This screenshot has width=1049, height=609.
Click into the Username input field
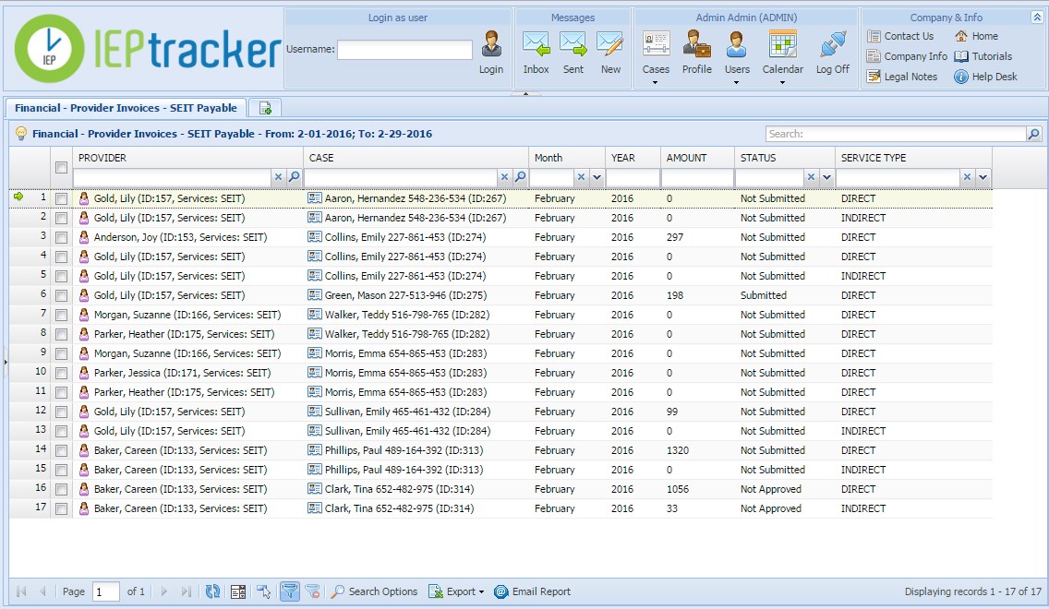404,50
